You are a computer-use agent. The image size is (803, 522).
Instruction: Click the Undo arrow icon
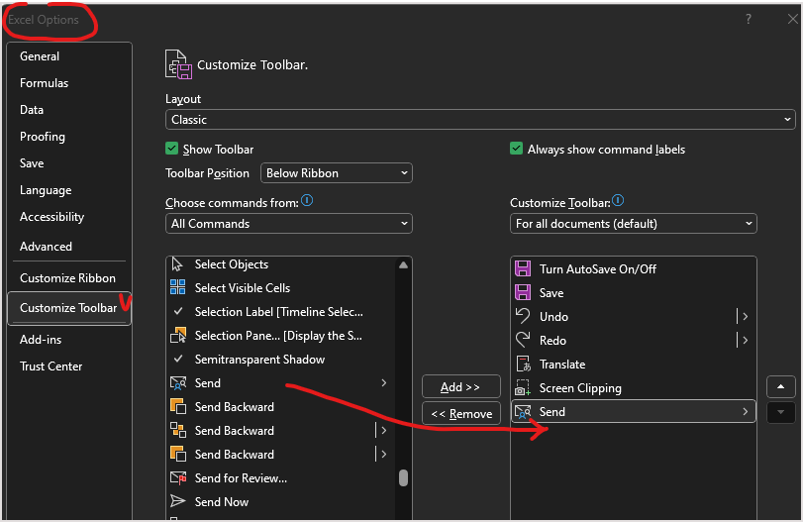point(523,316)
